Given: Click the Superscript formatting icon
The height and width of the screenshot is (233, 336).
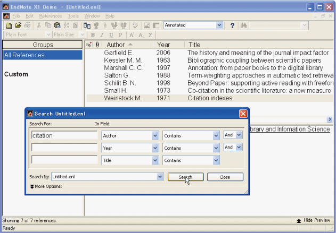Looking at the screenshot, I should click(x=132, y=35).
